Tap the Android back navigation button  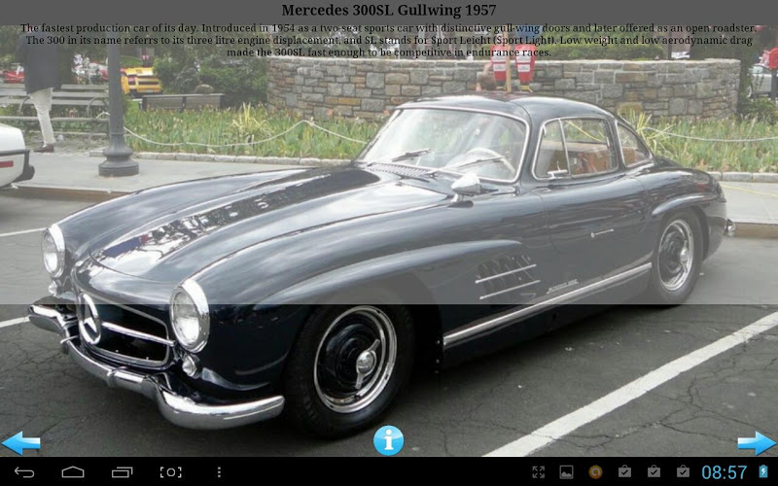24,472
